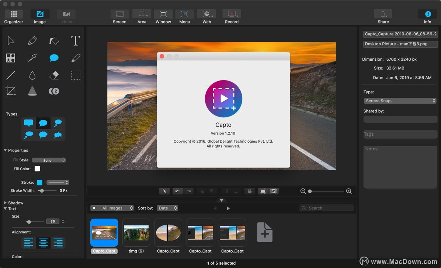Viewport: 441px width, 268px height.
Task: Select the timg (9) thumbnail
Action: [x=136, y=233]
